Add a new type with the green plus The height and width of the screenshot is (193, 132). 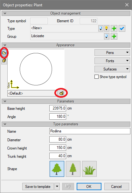tap(114, 29)
